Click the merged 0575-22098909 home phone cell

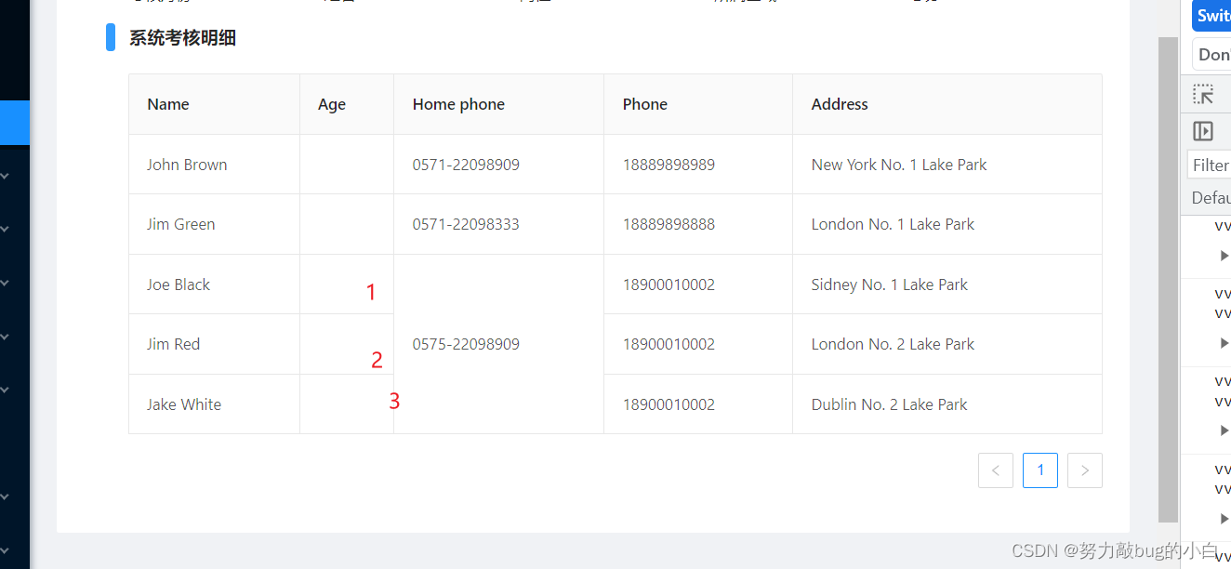pyautogui.click(x=498, y=344)
